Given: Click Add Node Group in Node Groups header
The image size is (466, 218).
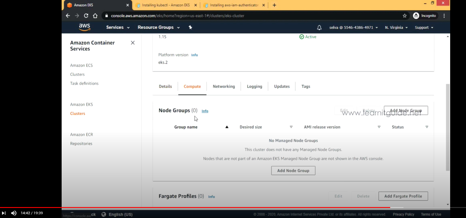Looking at the screenshot, I should pos(406,110).
